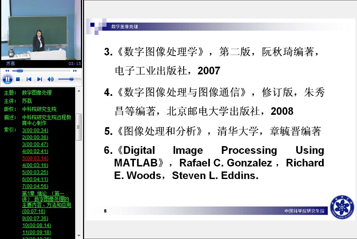Image resolution: width=357 pixels, height=239 pixels.
Task: Pause the lecture video playback
Action: point(7,79)
